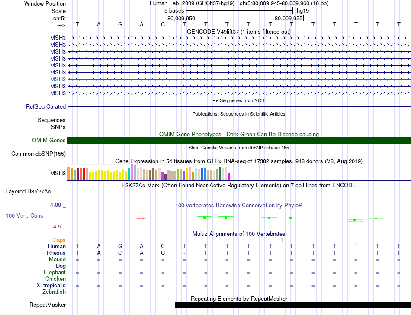Click the Human row label in Multiz alignment
Screen dimensions: 411x315
(x=57, y=246)
